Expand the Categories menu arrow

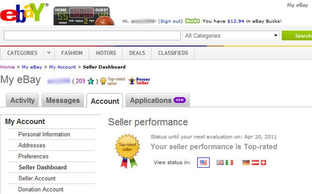pos(49,53)
